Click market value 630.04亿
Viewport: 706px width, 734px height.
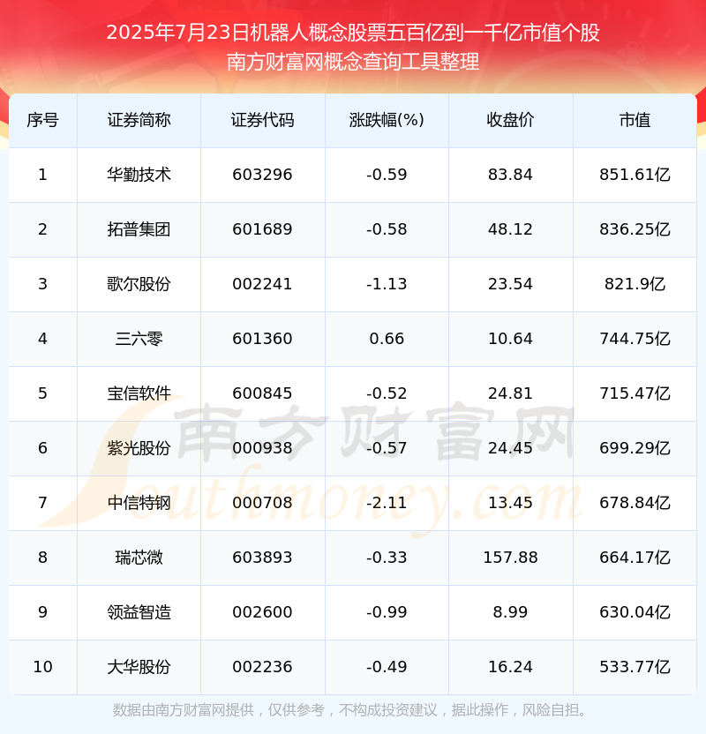(635, 612)
